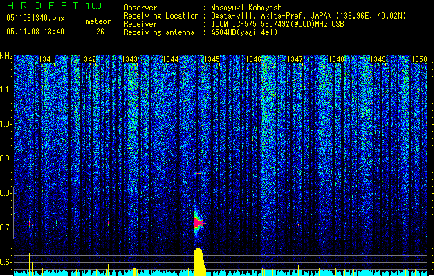
Task: Click the HROFFT 1.0.0 title text
Action: point(54,6)
